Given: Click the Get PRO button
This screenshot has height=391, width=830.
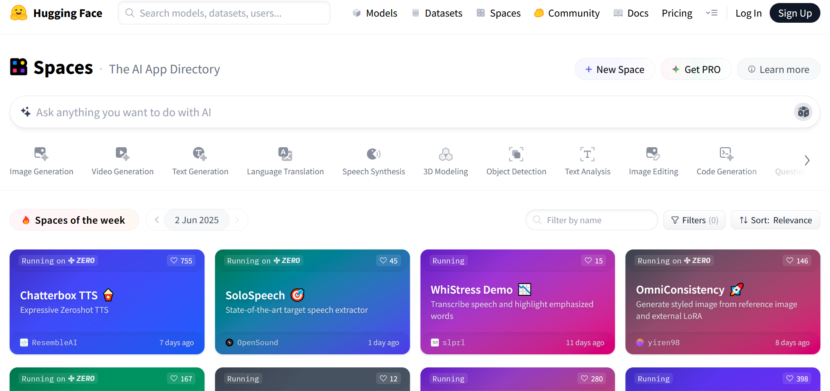Looking at the screenshot, I should [696, 69].
